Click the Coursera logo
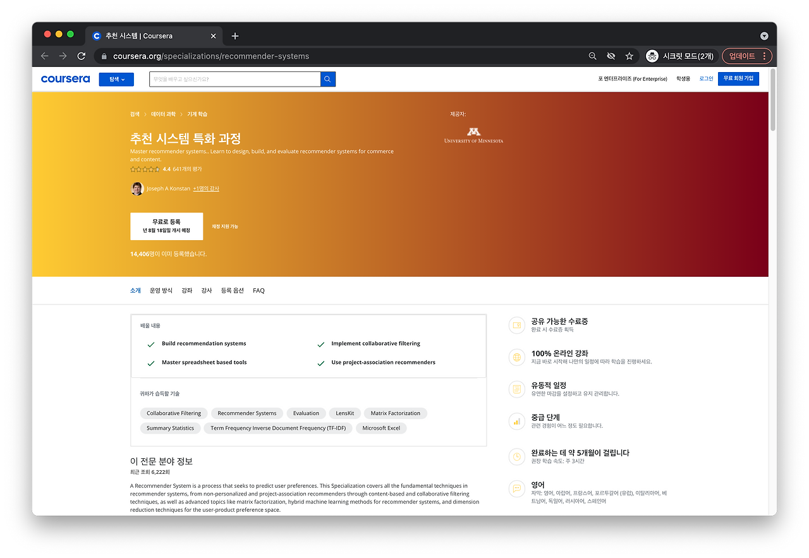Image resolution: width=809 pixels, height=558 pixels. (65, 79)
